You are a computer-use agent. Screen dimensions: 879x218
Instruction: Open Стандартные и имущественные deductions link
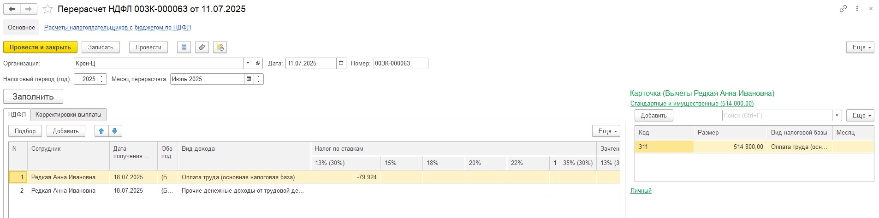(x=691, y=104)
